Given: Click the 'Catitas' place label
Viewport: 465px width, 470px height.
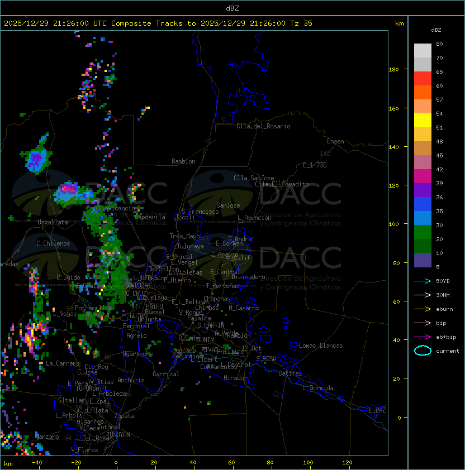Looking at the screenshot, I should 290,373.
